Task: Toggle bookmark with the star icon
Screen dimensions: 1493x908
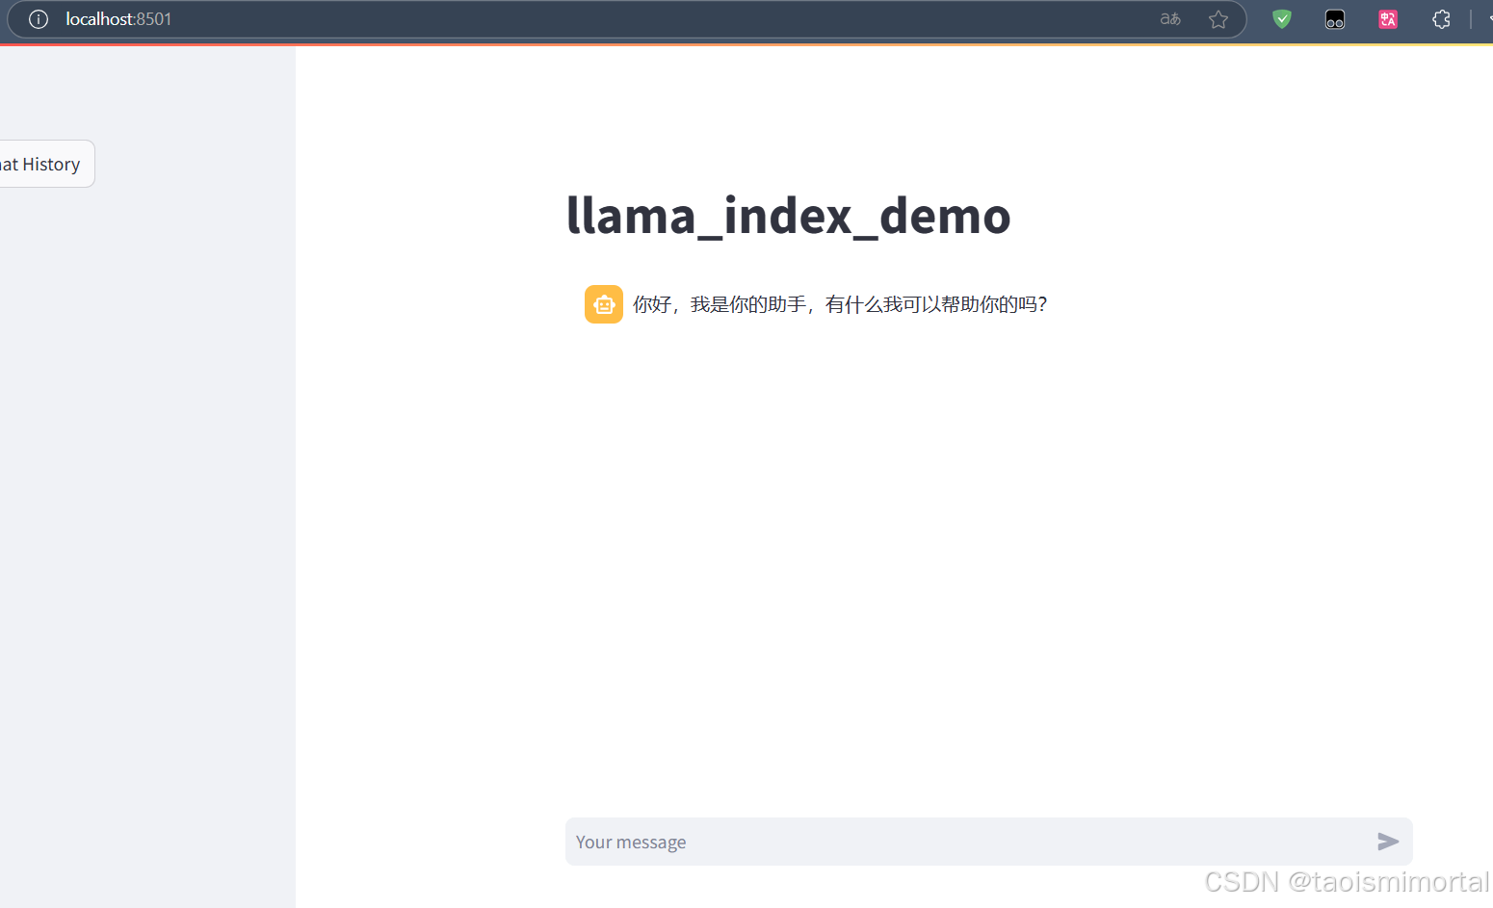Action: [1218, 19]
